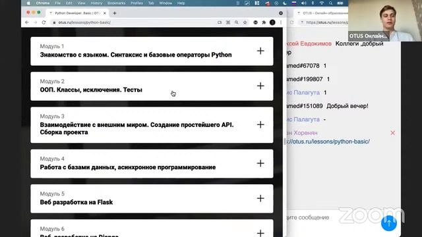Expand Модуль 5 Flask with its plus icon
The height and width of the screenshot is (237, 422).
click(x=260, y=198)
